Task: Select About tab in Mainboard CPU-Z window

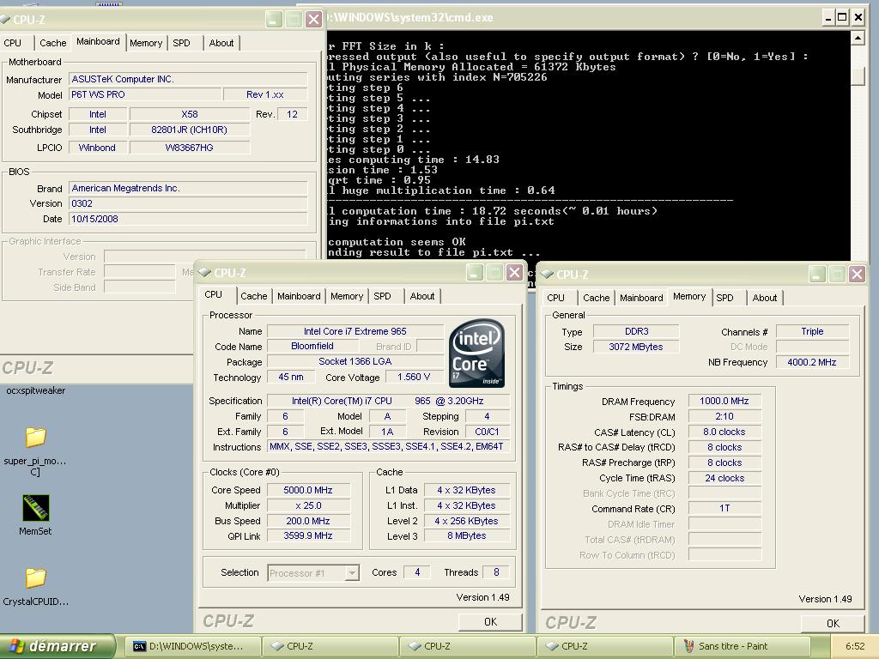Action: 221,43
